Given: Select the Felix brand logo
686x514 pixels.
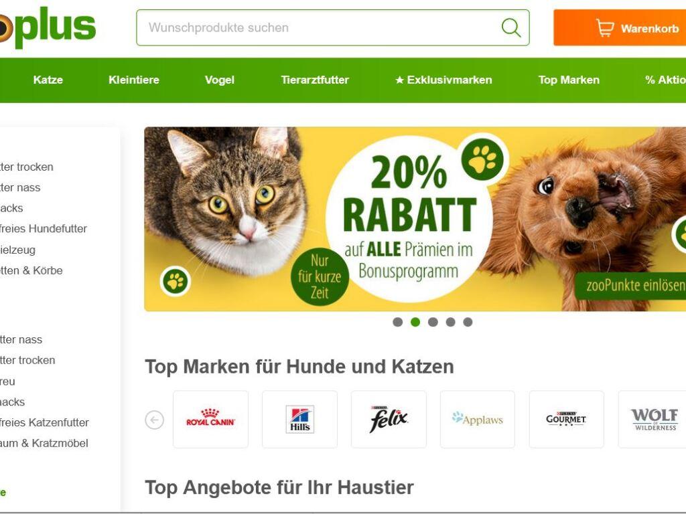Looking at the screenshot, I should [389, 419].
